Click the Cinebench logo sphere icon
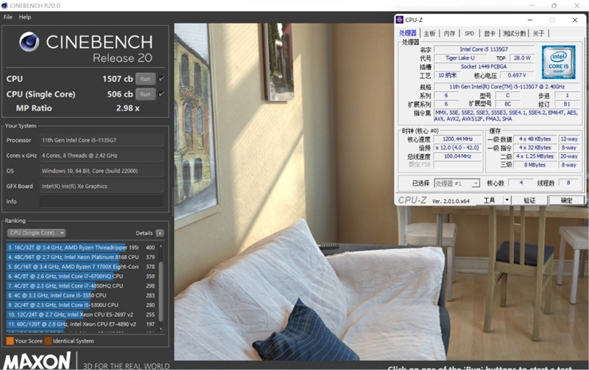This screenshot has height=370, width=589. point(29,42)
